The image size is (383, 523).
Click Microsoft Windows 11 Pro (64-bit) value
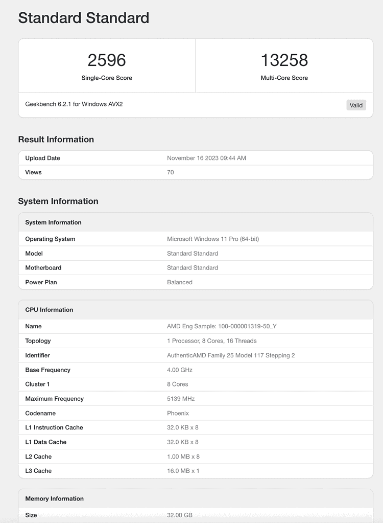tap(213, 239)
